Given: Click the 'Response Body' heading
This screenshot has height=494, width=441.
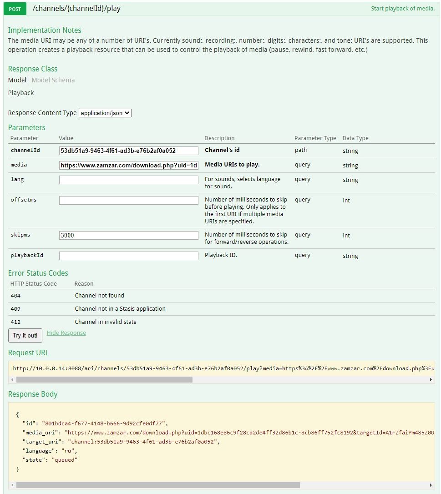Looking at the screenshot, I should [x=33, y=394].
